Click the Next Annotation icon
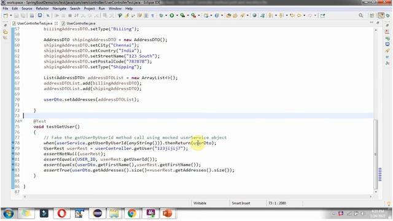 270,15
